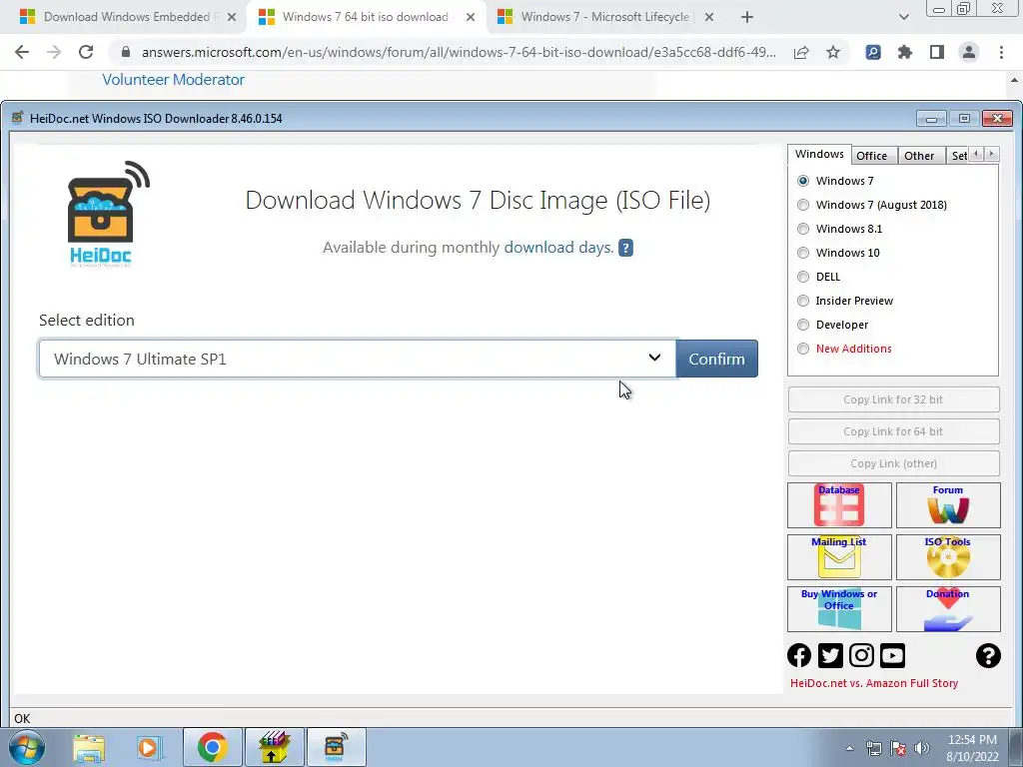Switch to the Other tab

click(919, 155)
